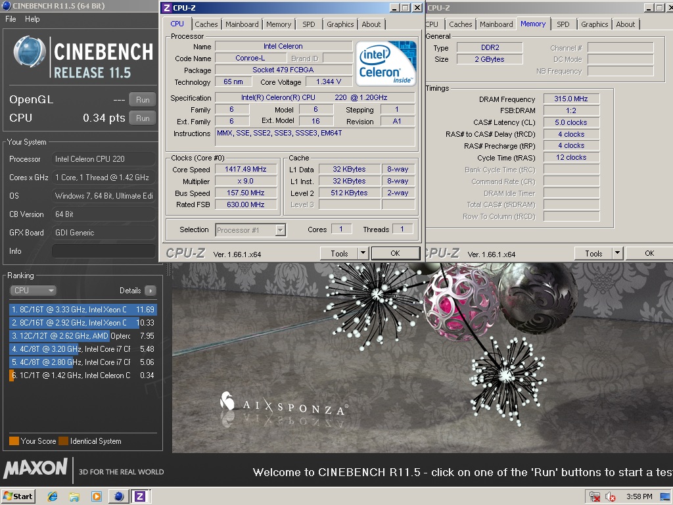Select ranking row 1C/1T @ 1.42 GHz Celeron
673x505 pixels.
(x=83, y=375)
